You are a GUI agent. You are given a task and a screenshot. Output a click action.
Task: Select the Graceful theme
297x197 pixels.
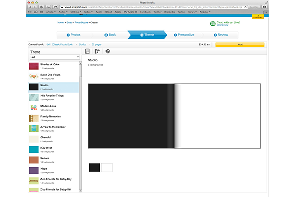pyautogui.click(x=54, y=139)
